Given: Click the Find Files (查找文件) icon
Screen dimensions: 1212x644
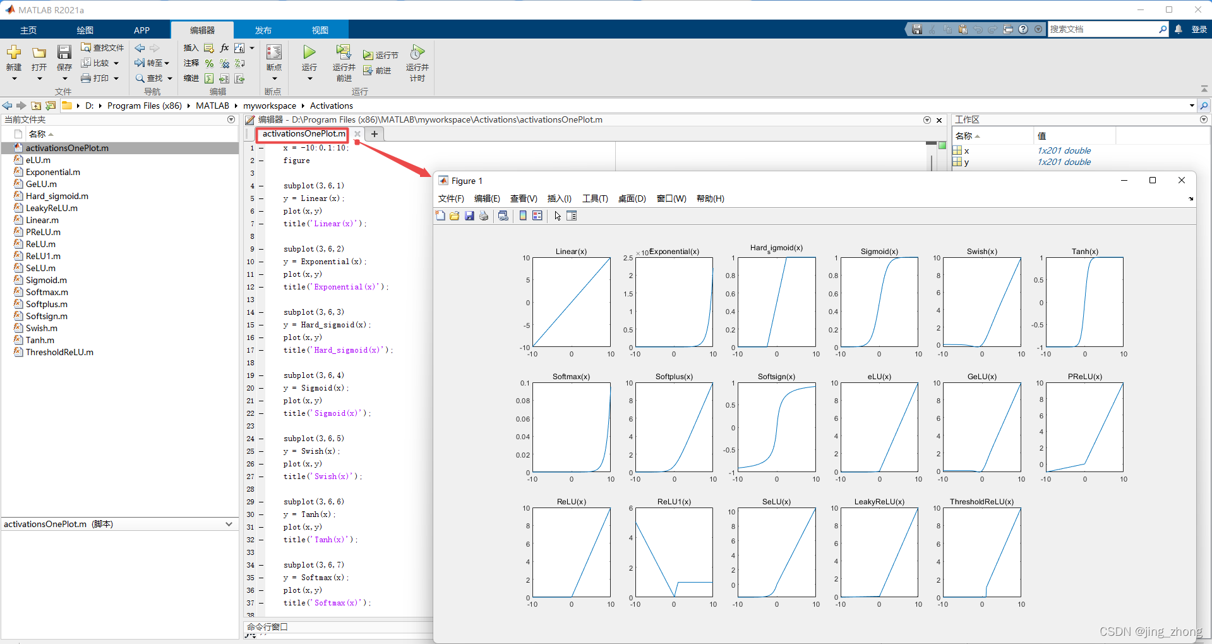Looking at the screenshot, I should tap(86, 47).
